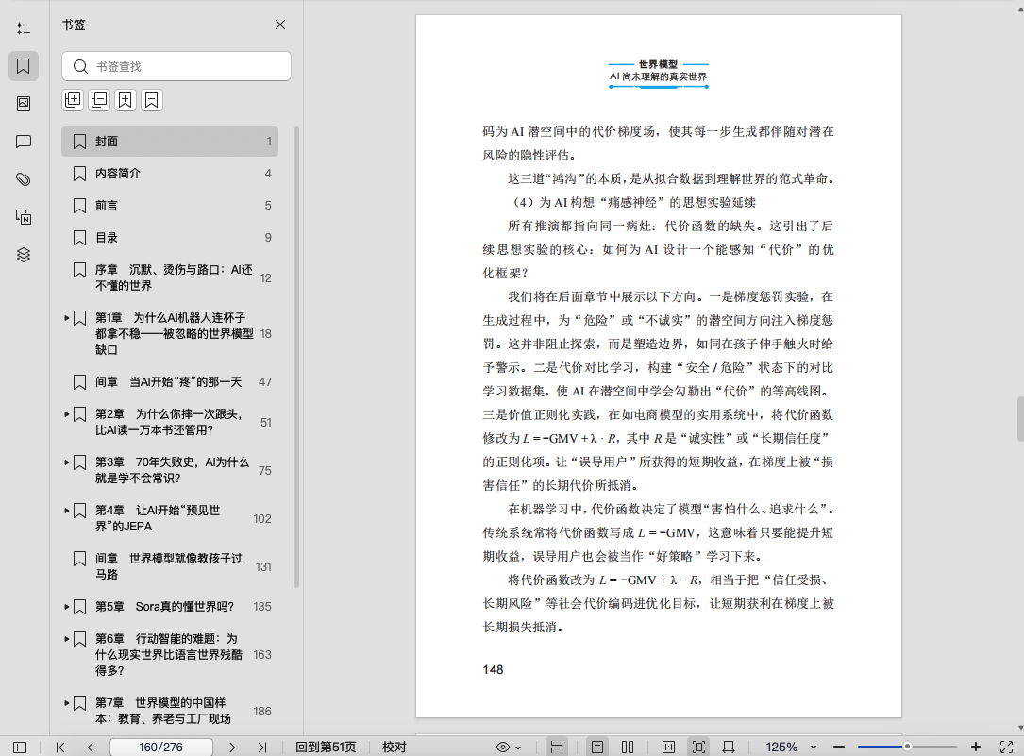Click the bookmark panel vertical scrollbar

point(295,358)
